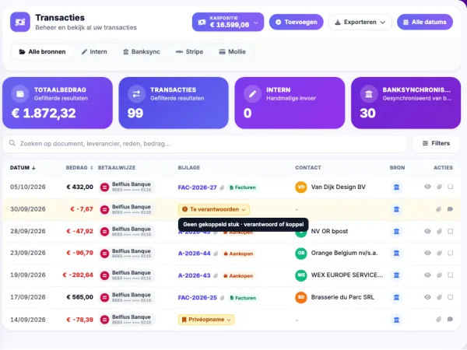This screenshot has width=467, height=350.
Task: Click the Banksynchronisatie card bank icon
Action: (x=369, y=94)
